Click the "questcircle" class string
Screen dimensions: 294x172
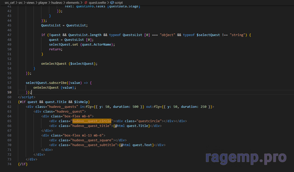coord(150,121)
